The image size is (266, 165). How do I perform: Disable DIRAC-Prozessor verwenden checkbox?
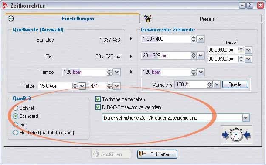click(x=98, y=107)
